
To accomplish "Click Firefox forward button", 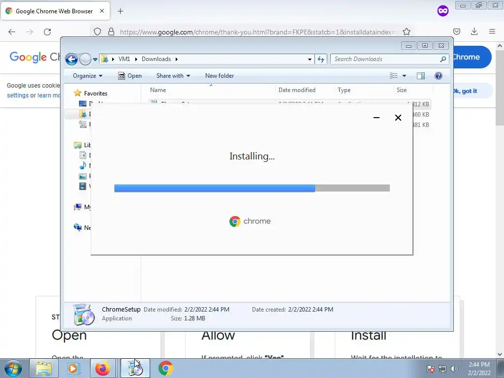I will point(30,32).
